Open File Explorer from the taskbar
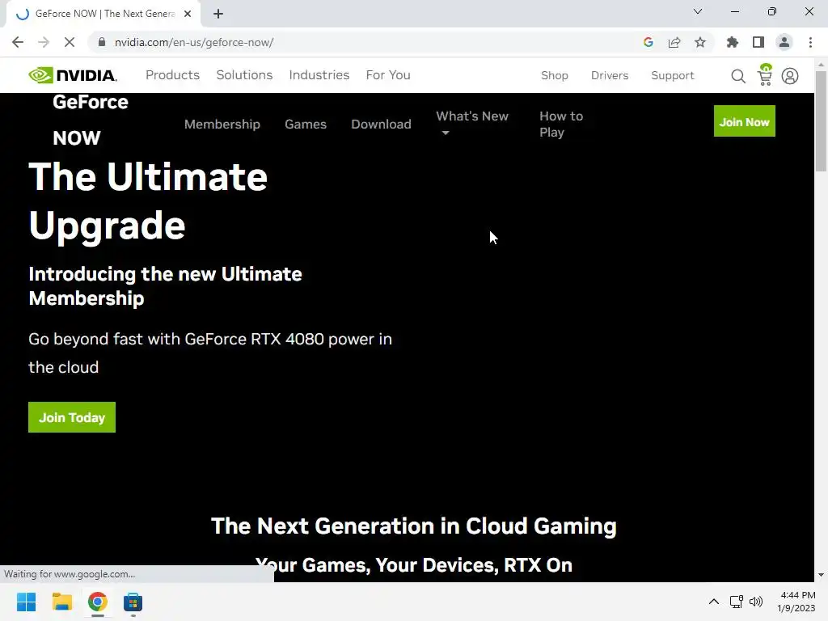 (61, 602)
